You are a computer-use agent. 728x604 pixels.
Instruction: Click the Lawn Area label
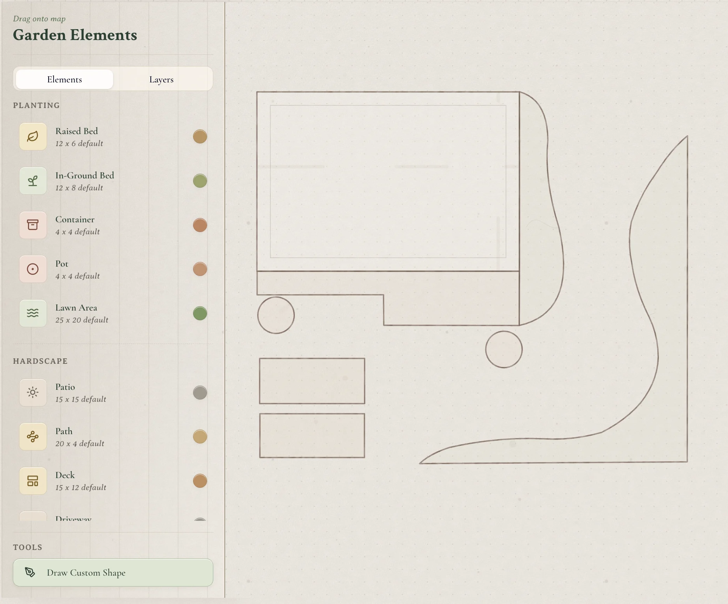tap(76, 307)
